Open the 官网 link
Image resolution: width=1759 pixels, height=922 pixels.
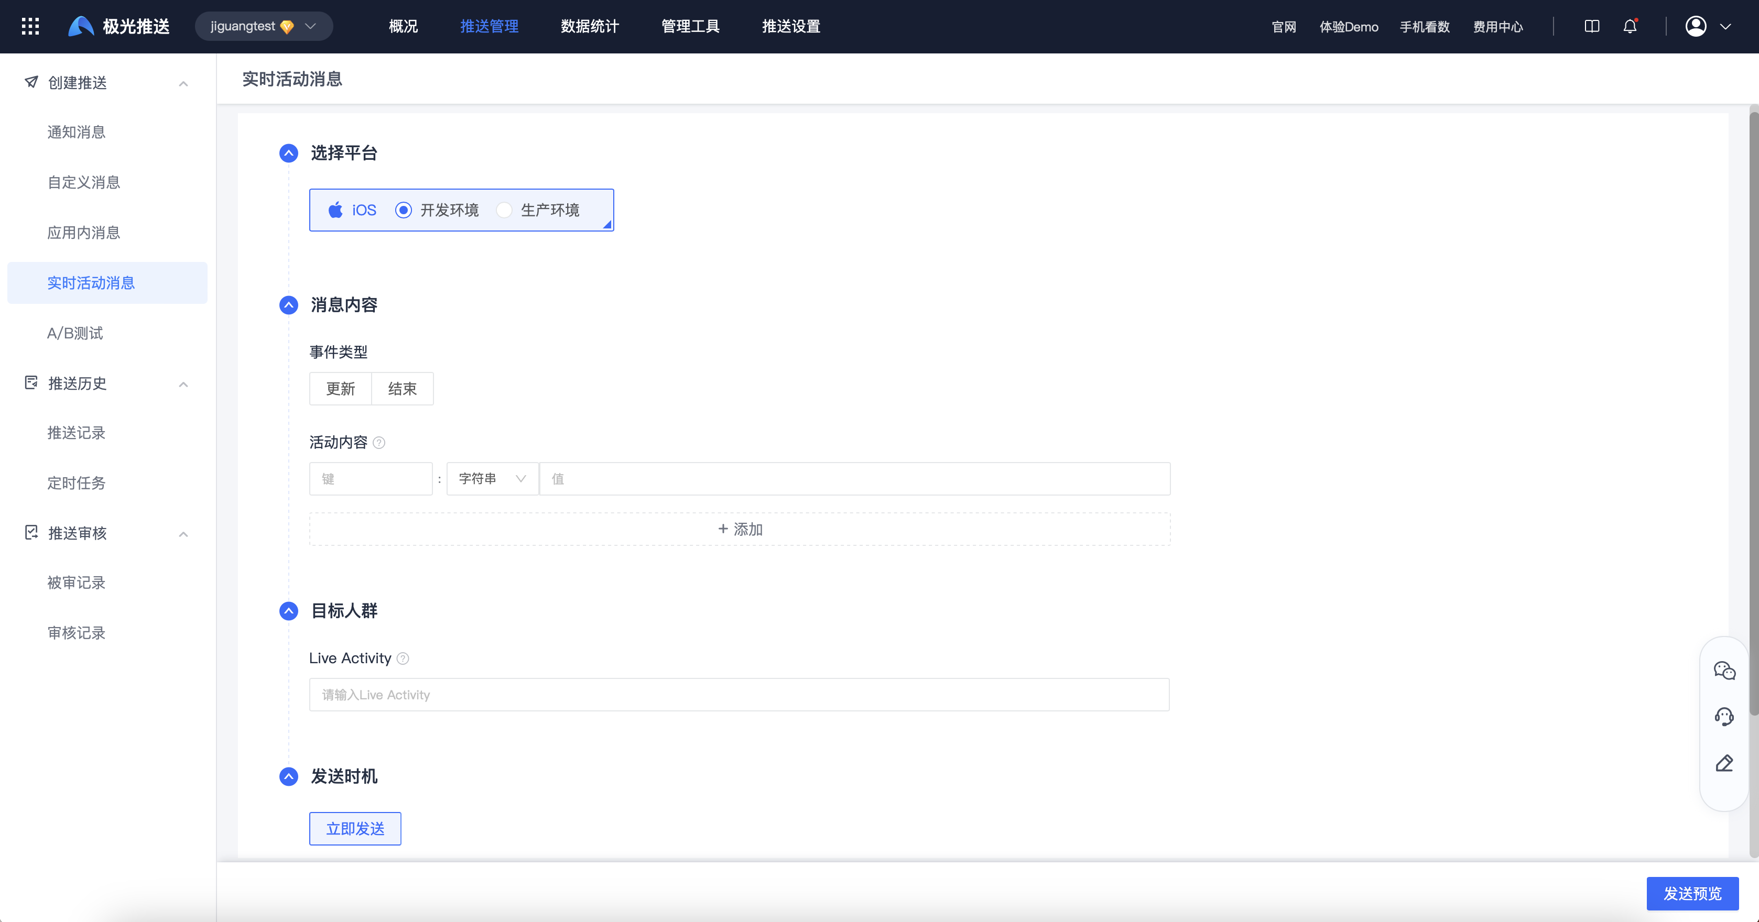coord(1284,27)
